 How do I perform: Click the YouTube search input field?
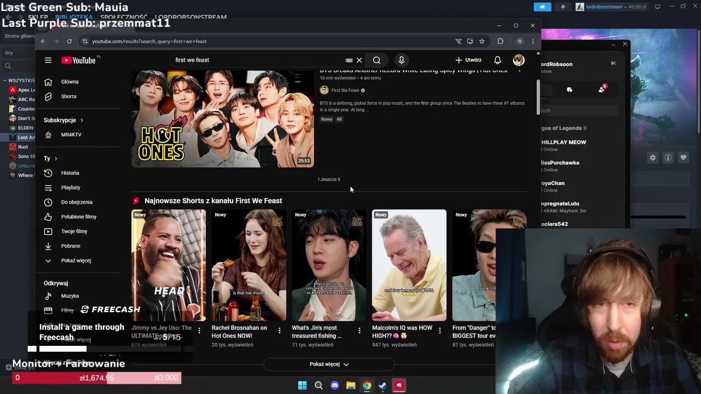[x=257, y=60]
